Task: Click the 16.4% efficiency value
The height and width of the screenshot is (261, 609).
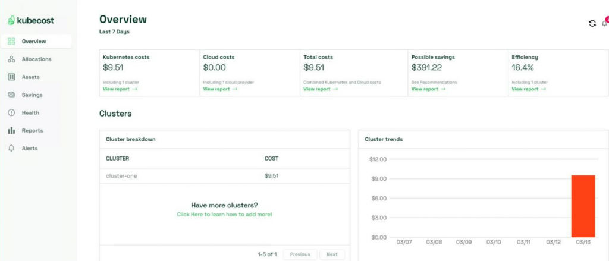Action: [523, 68]
